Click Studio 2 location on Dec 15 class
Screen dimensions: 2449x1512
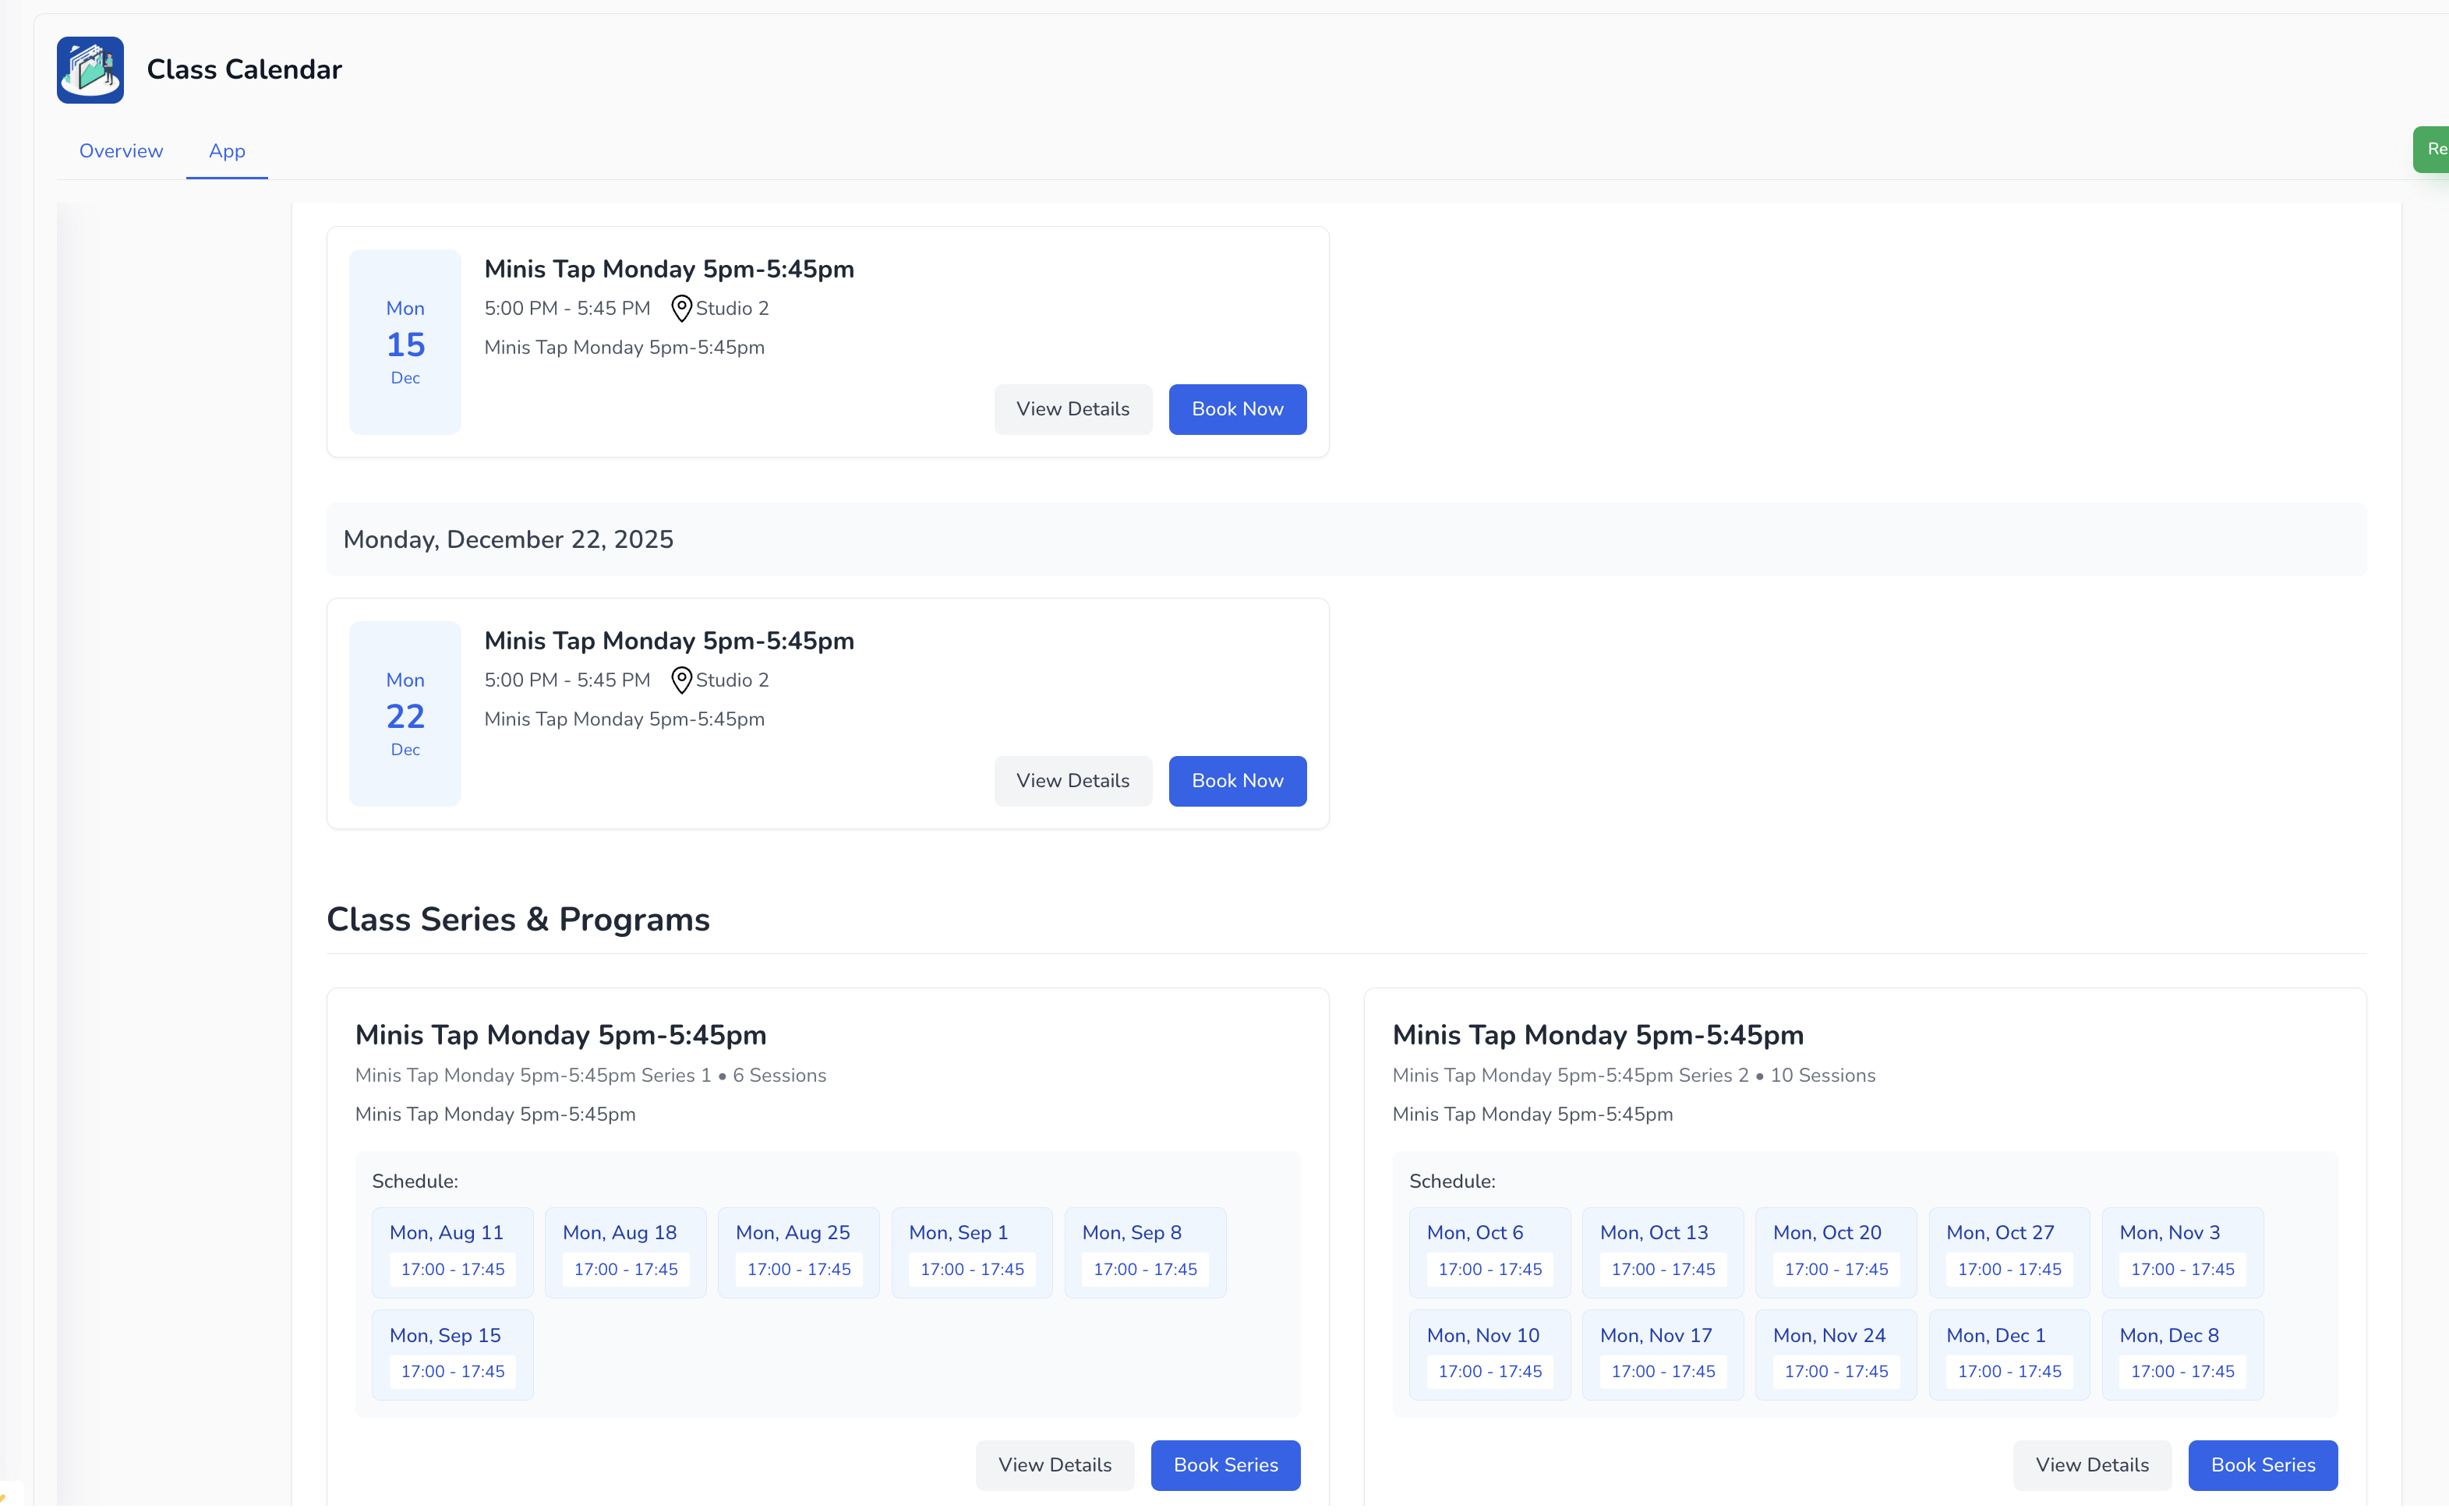click(x=732, y=309)
